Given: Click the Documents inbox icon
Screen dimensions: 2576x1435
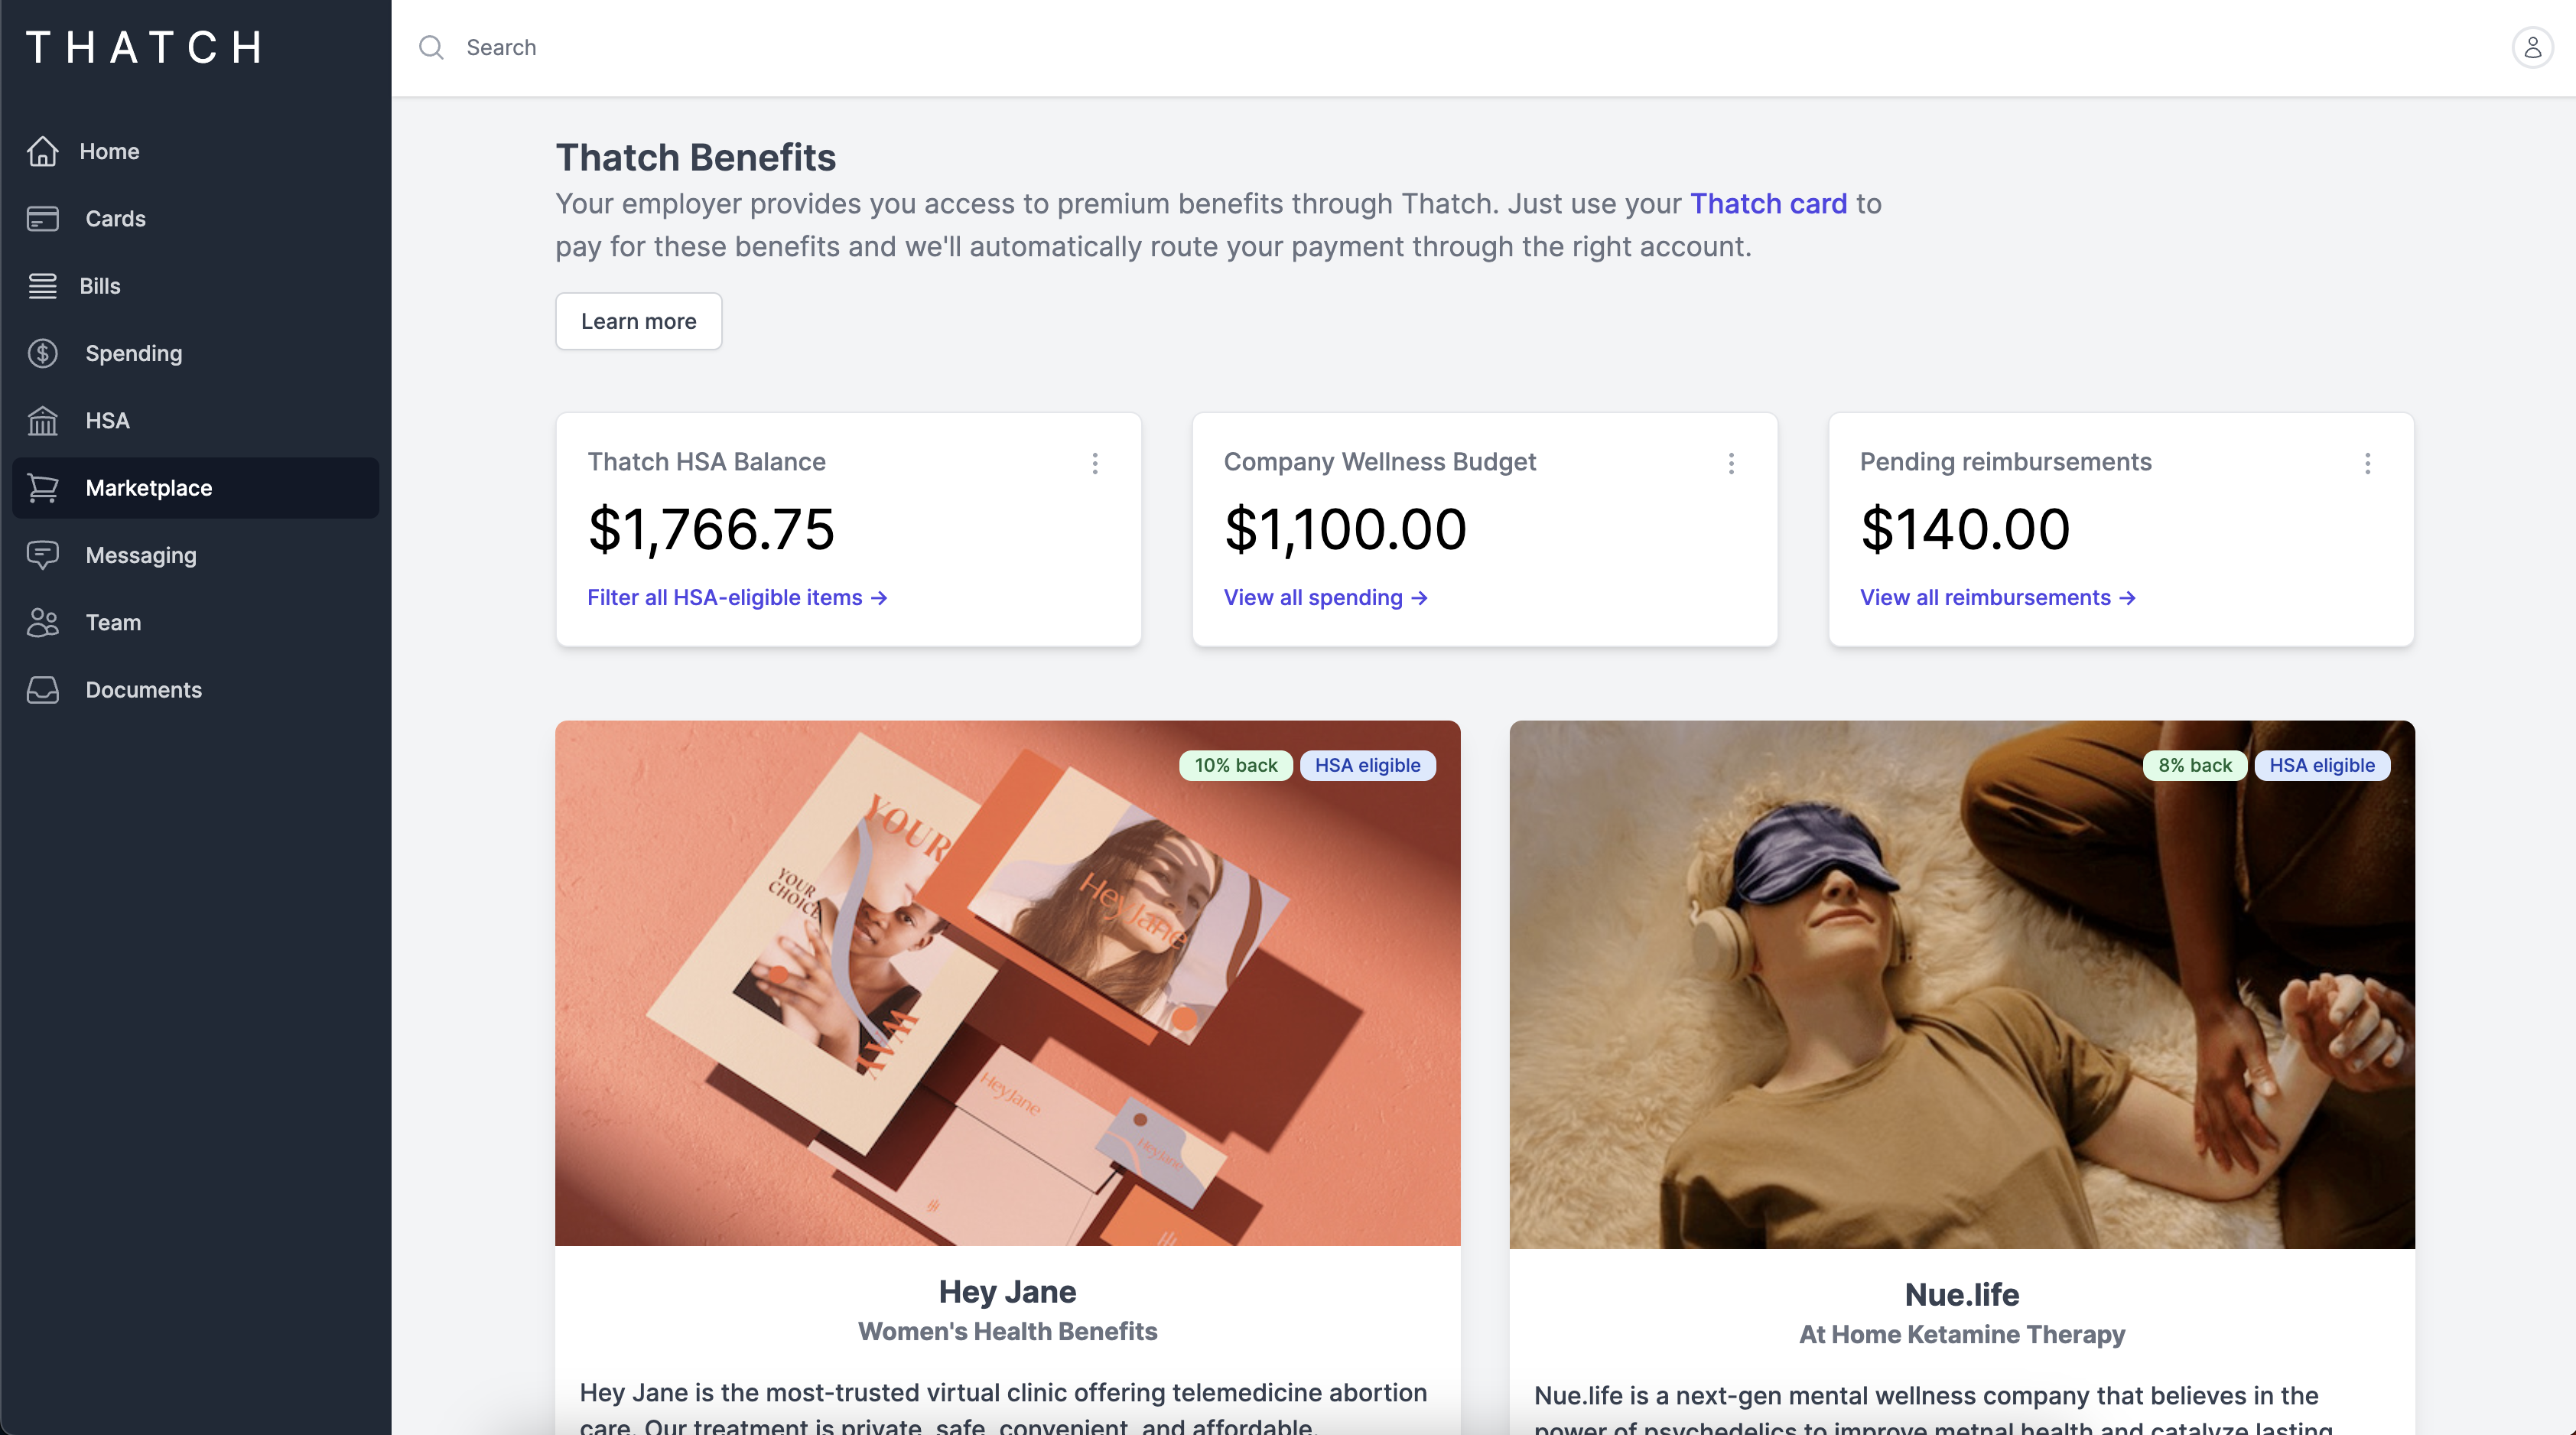Looking at the screenshot, I should (42, 690).
